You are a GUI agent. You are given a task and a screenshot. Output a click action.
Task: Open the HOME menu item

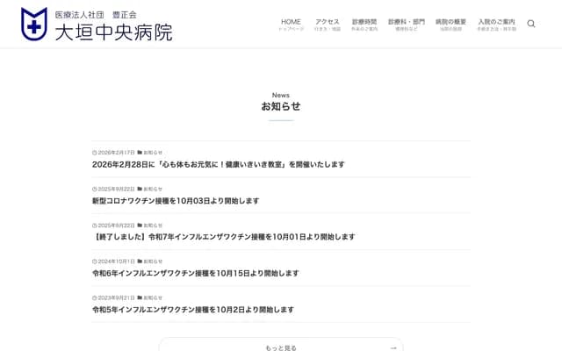tap(291, 24)
